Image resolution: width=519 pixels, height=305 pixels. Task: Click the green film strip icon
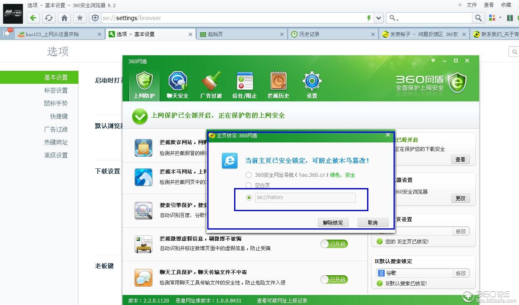510,18
